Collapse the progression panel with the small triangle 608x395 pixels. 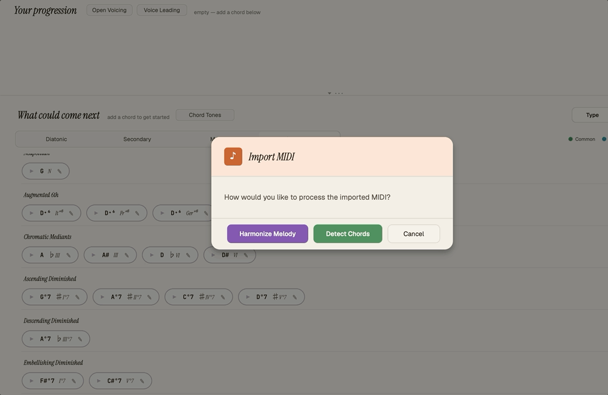(x=329, y=93)
